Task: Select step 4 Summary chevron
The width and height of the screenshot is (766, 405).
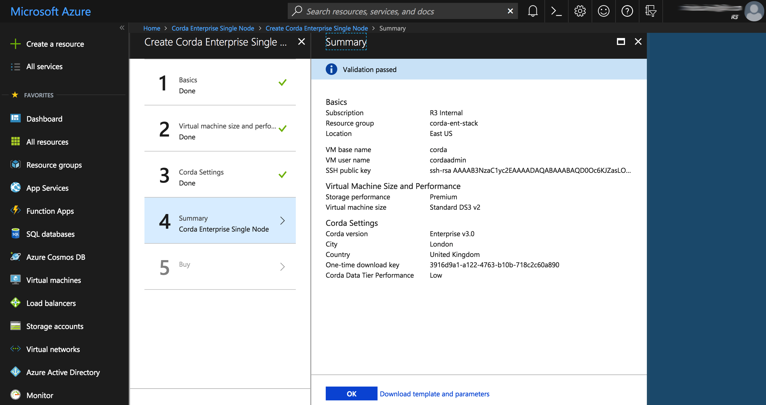Action: [283, 221]
